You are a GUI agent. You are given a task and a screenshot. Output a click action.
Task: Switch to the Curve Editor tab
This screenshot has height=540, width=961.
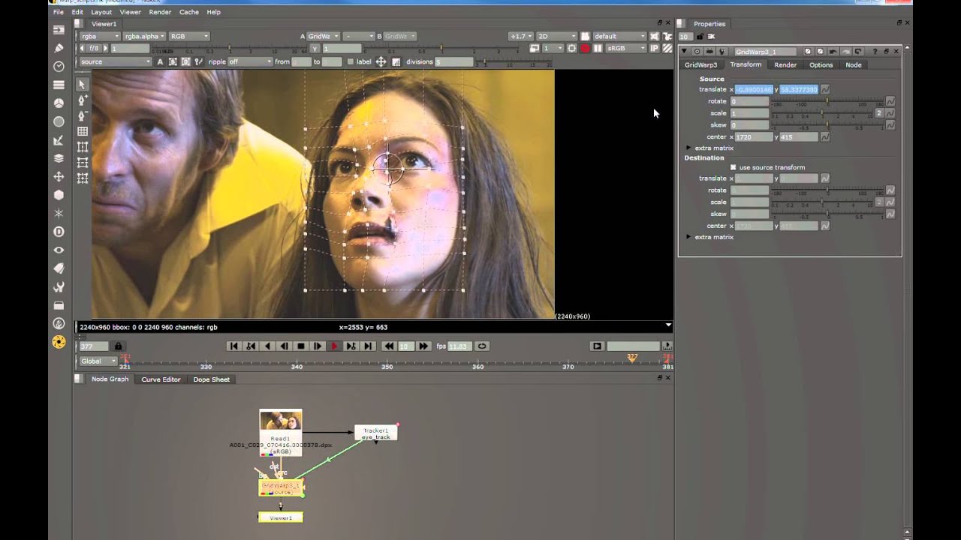(x=161, y=379)
